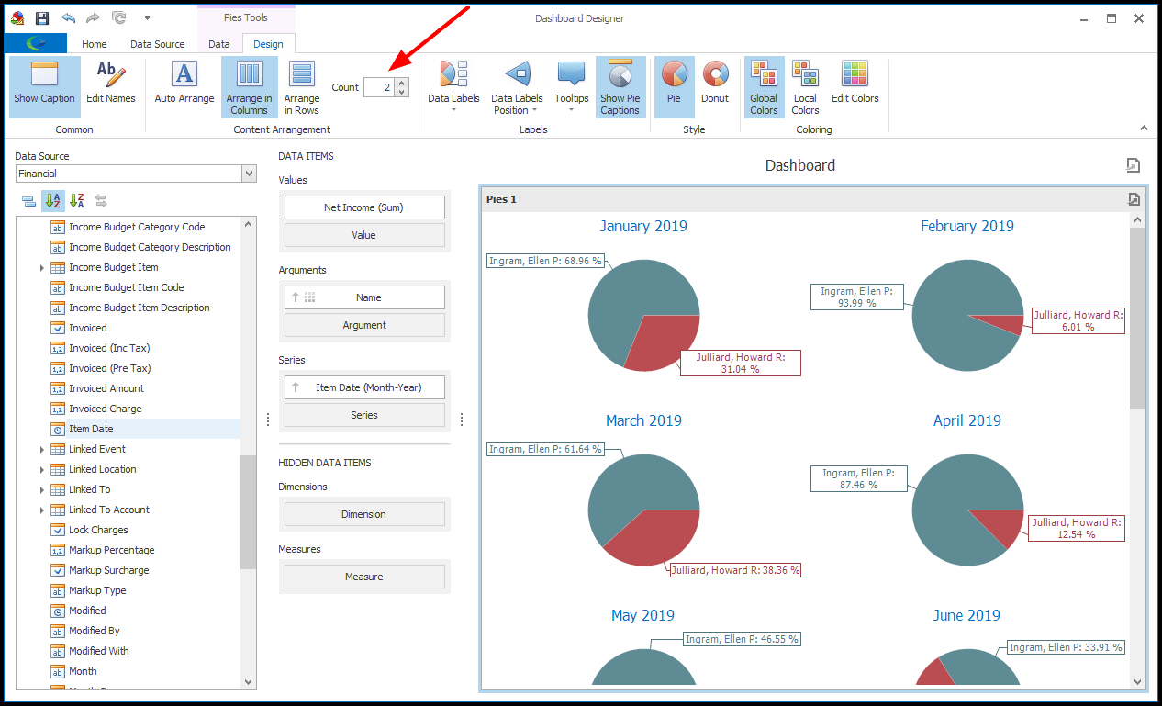Image resolution: width=1162 pixels, height=706 pixels.
Task: Click the dashboard title export icon
Action: (1134, 165)
